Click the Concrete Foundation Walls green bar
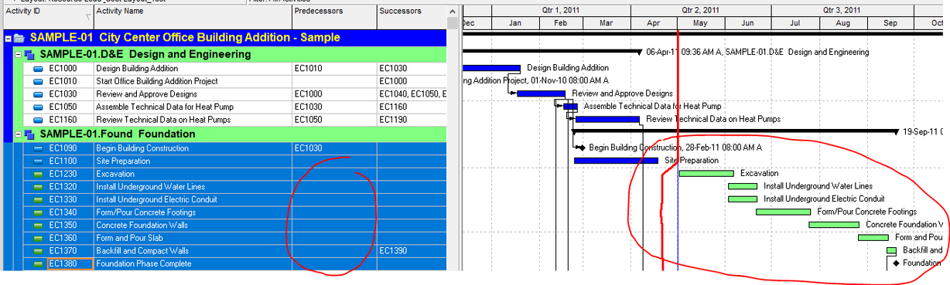This screenshot has width=950, height=285. pyautogui.click(x=834, y=225)
